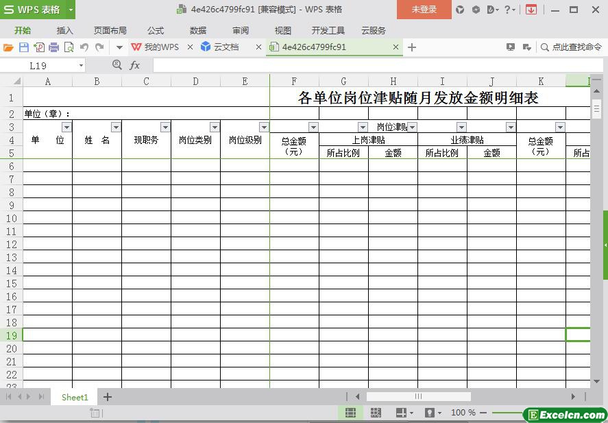Click the zoom out minus on zoom slider

[483, 413]
